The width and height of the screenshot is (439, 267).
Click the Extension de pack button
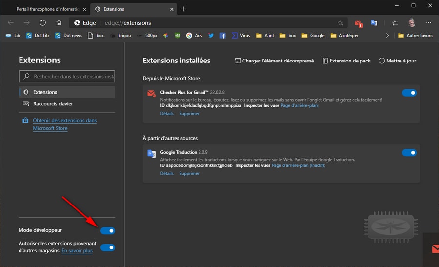[x=346, y=61]
